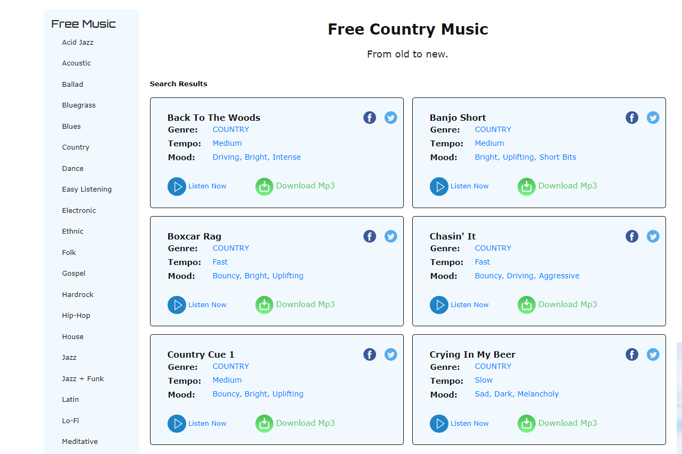Click the Melancholy mood link under Crying In My Beer
The height and width of the screenshot is (454, 682).
(538, 393)
